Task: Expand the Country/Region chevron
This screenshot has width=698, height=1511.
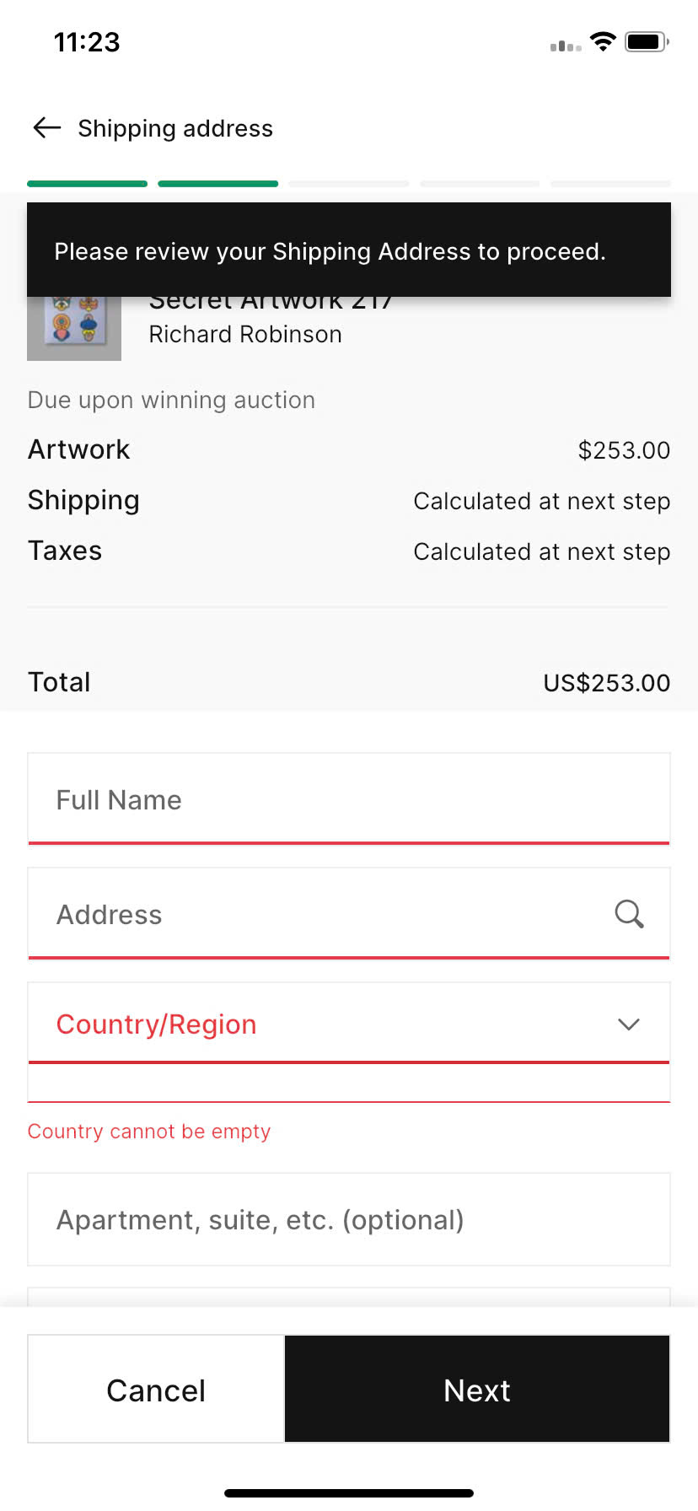Action: [629, 1024]
